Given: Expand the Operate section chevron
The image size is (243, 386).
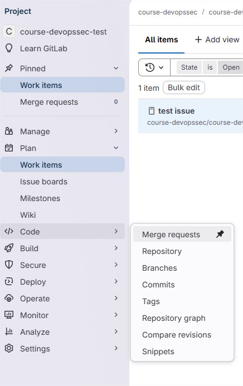Looking at the screenshot, I should pyautogui.click(x=116, y=298).
